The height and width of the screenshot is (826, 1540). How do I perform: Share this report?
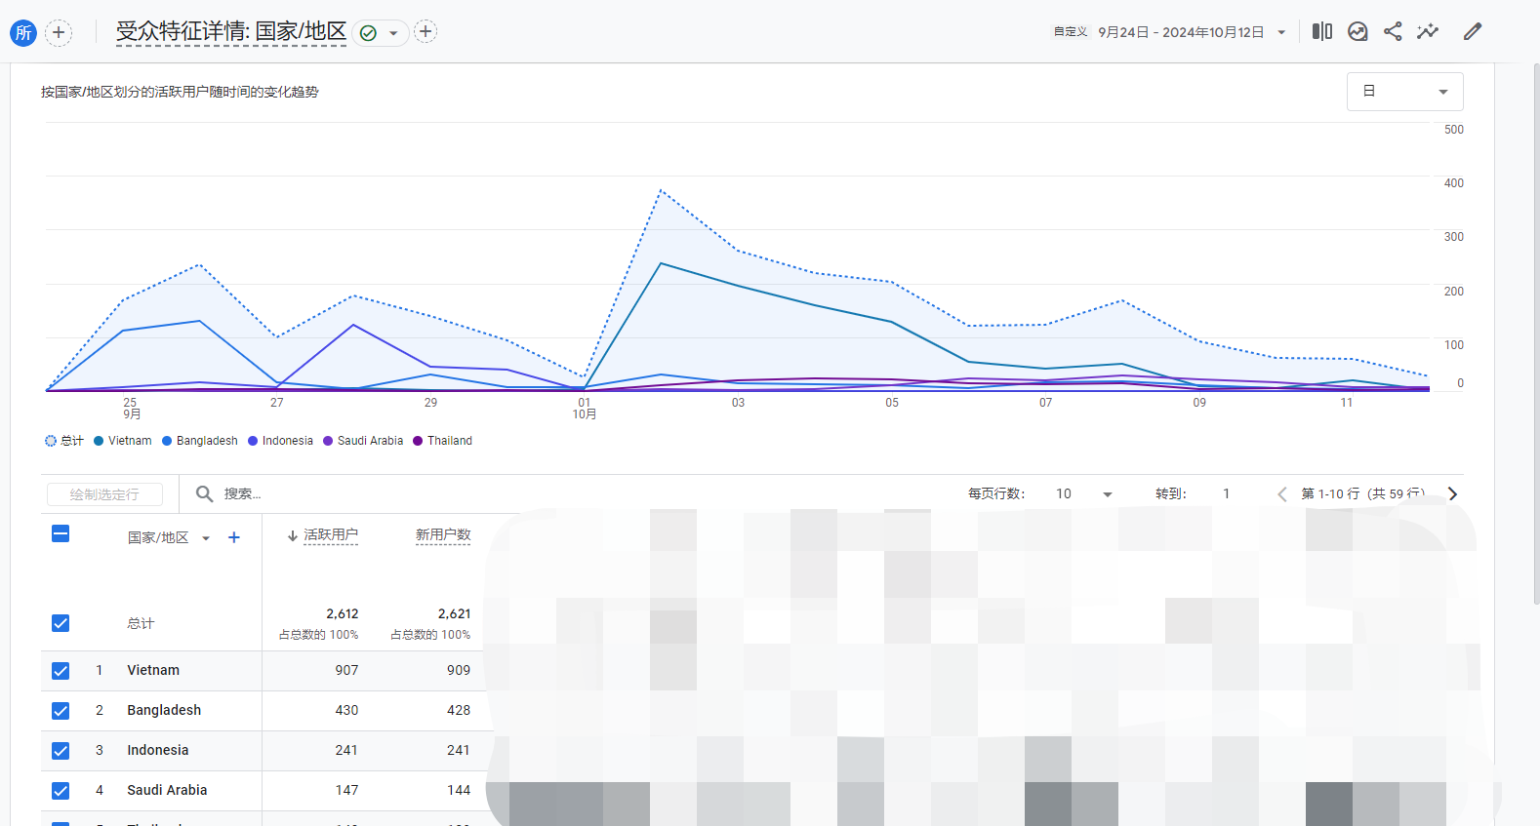click(x=1393, y=31)
